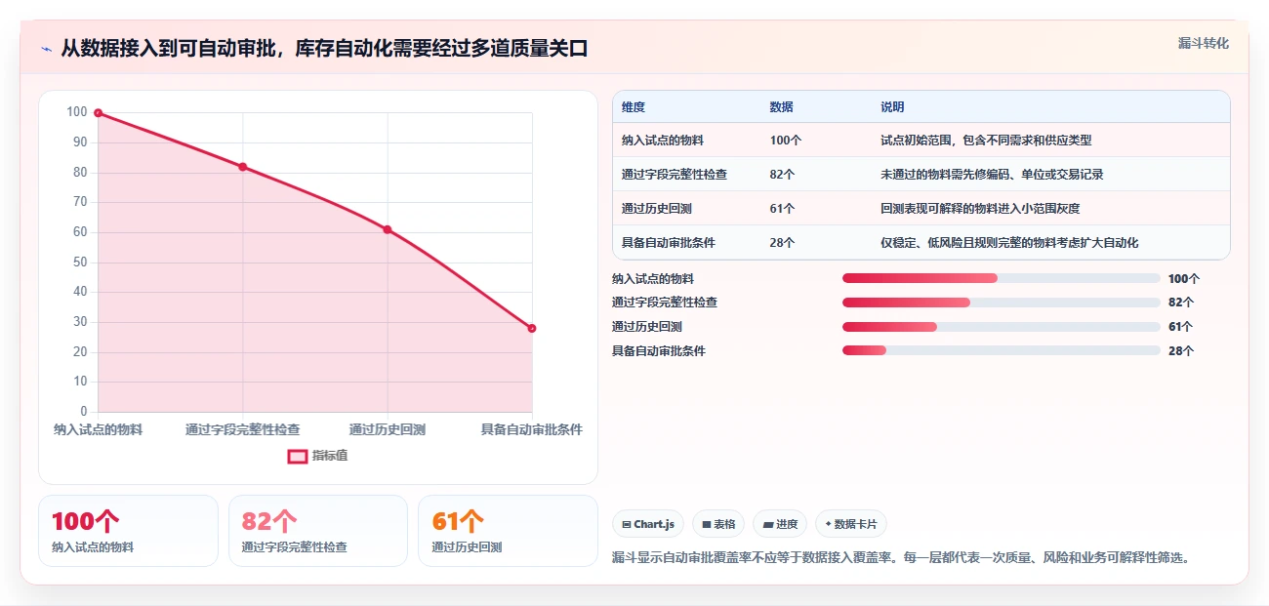Click progress value 100个 beside first bar
1269x606 pixels.
tap(1184, 278)
